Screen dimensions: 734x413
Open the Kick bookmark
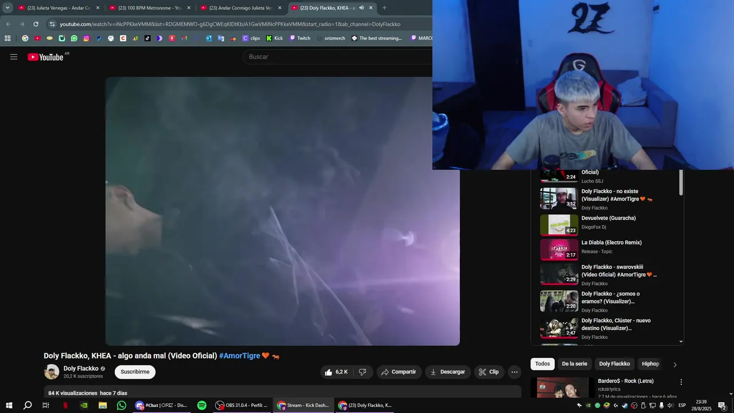(x=274, y=38)
